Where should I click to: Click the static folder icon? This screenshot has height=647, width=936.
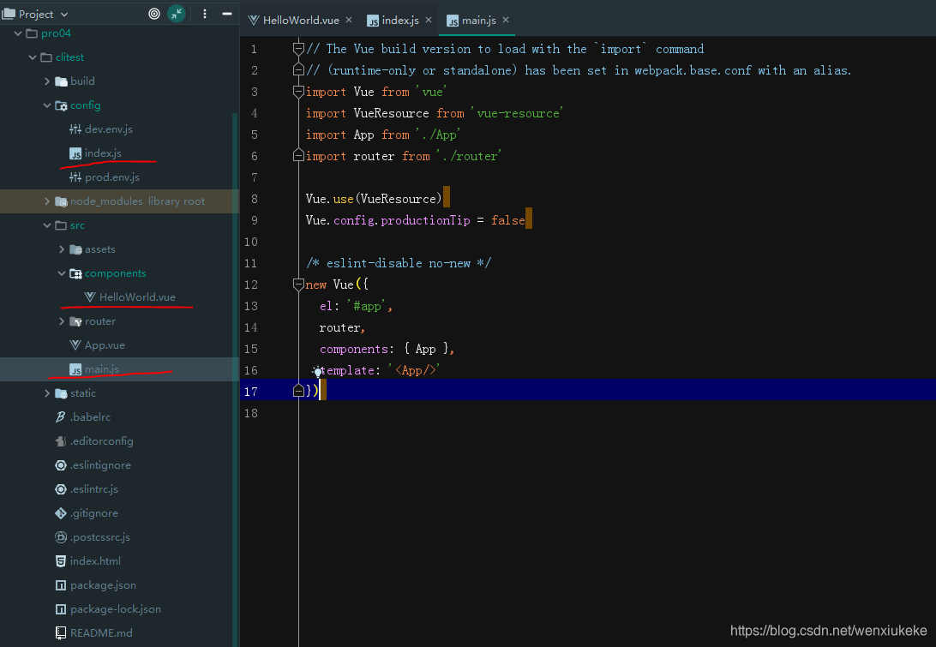(61, 393)
